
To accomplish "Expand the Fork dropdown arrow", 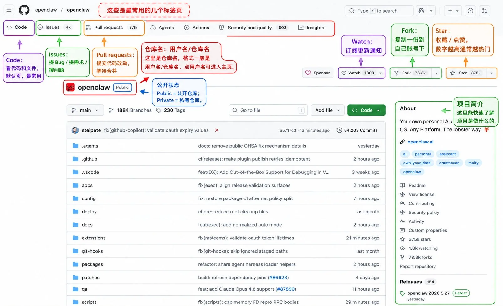I will tap(436, 73).
